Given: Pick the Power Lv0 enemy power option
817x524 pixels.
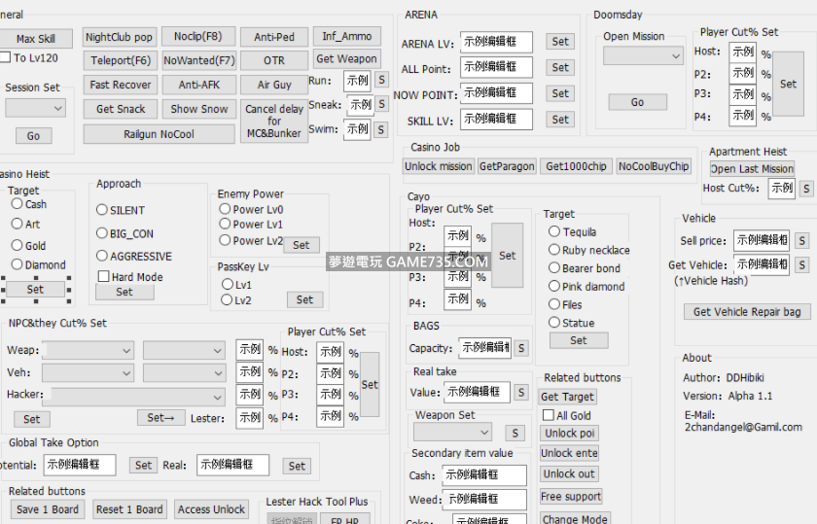Looking at the screenshot, I should [225, 209].
